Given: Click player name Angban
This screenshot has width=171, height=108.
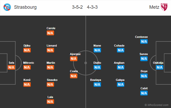Looking at the screenshot, I should (x=119, y=63).
